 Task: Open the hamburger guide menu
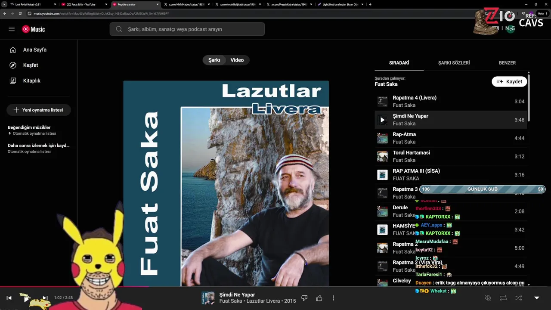pyautogui.click(x=12, y=29)
